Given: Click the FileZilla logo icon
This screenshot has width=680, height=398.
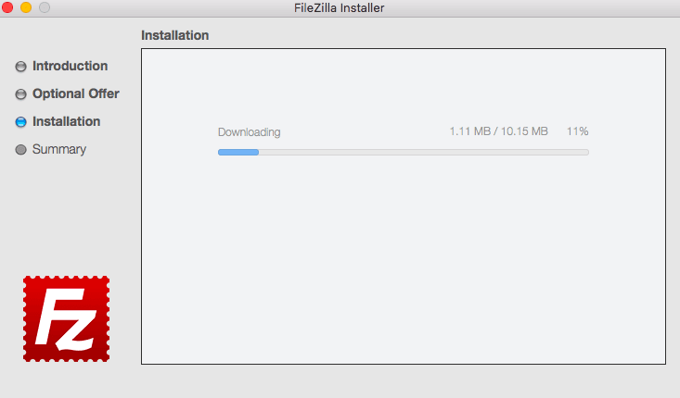Looking at the screenshot, I should 66,318.
